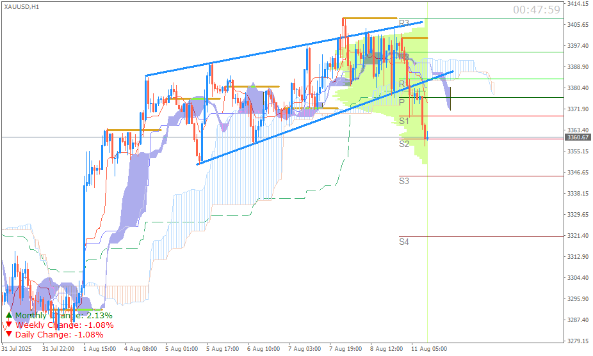Click the 3312.90 price axis label
593x356 pixels.
click(x=578, y=257)
